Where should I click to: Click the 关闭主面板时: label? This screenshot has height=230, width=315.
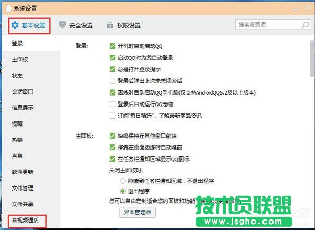point(126,170)
